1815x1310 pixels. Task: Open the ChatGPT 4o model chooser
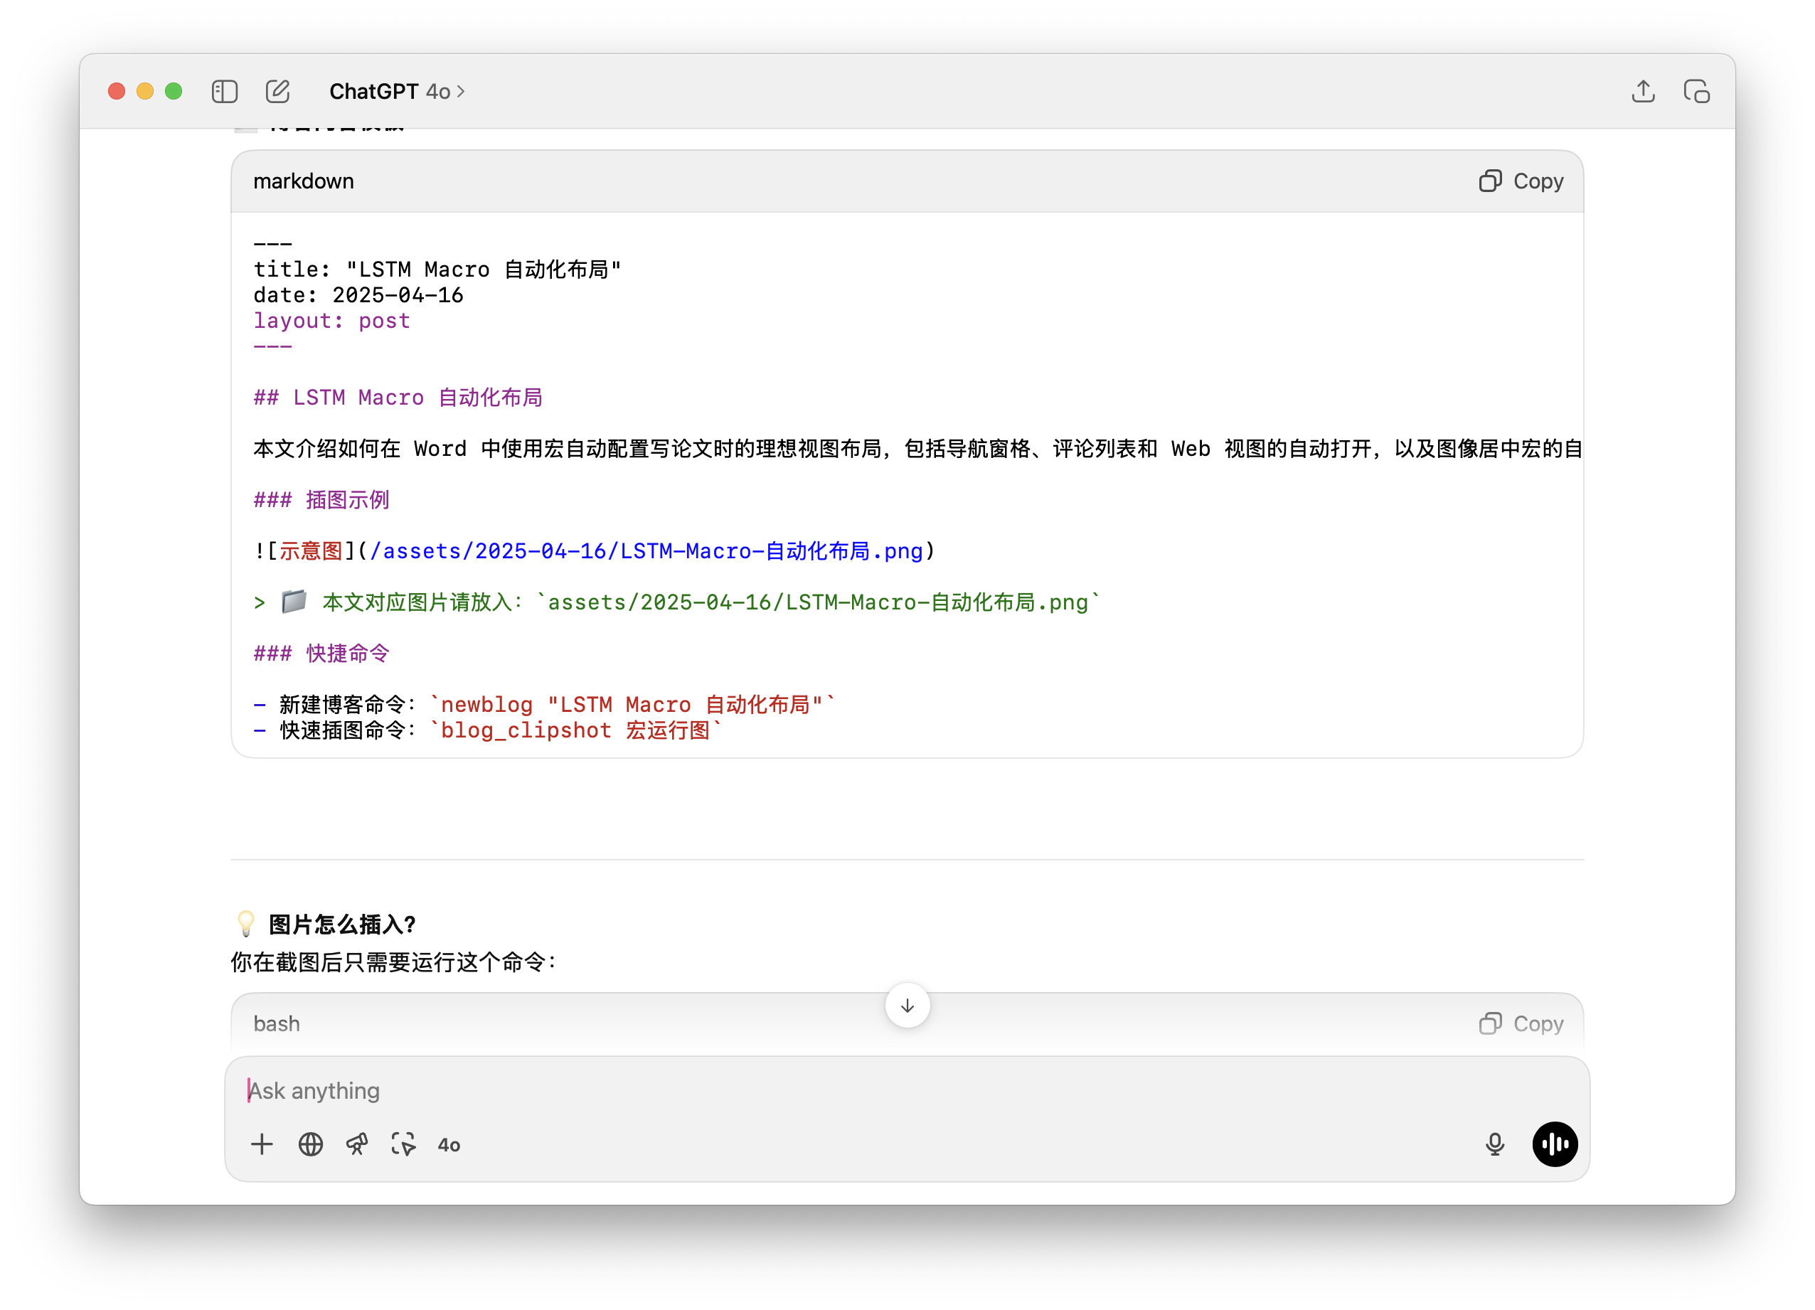[397, 91]
